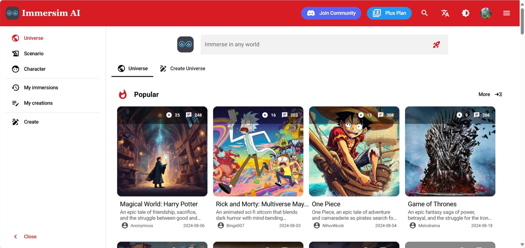Open the user profile avatar

486,13
